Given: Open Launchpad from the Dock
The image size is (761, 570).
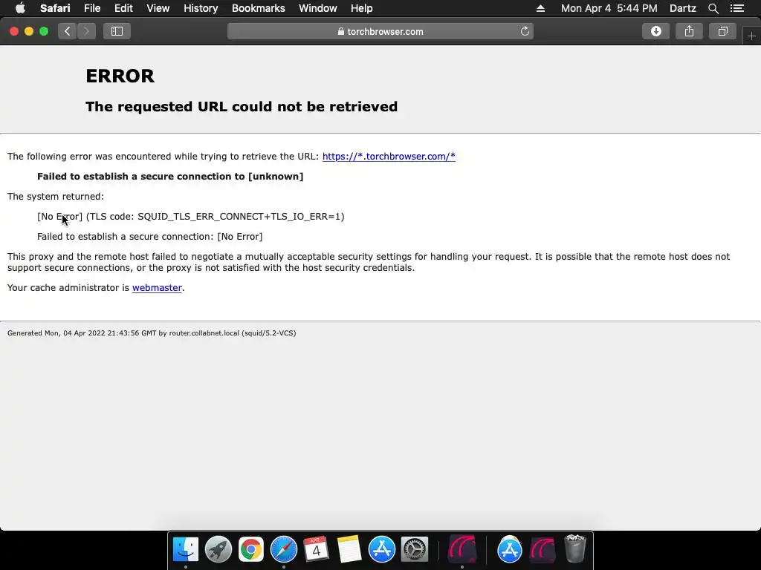Looking at the screenshot, I should (x=218, y=549).
